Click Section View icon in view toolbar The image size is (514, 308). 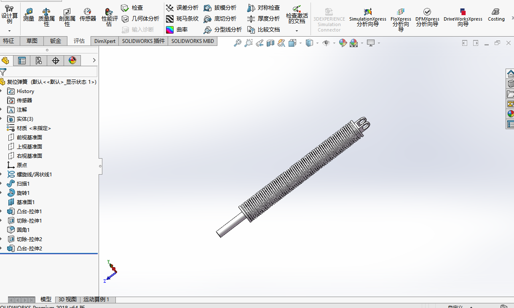tap(270, 43)
